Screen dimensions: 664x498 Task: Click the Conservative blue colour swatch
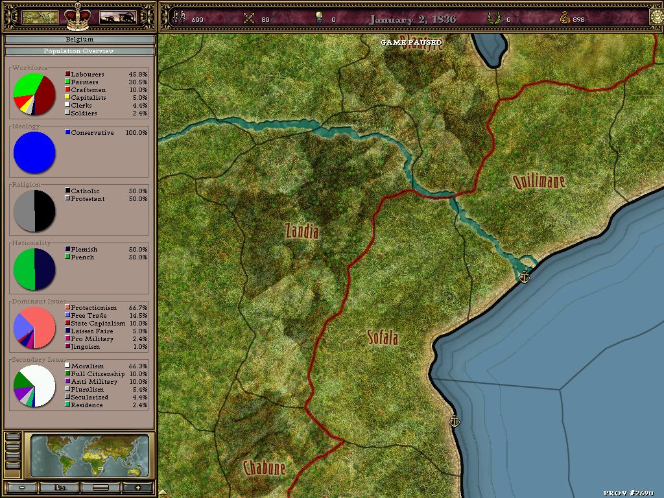(67, 132)
